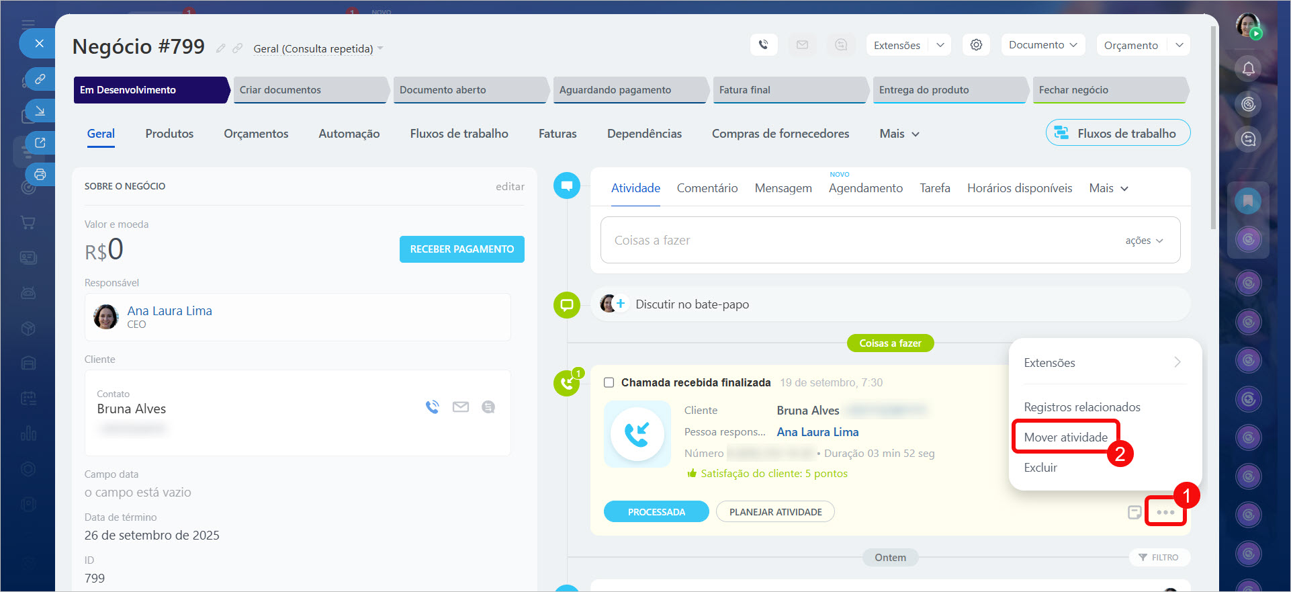The height and width of the screenshot is (592, 1291).
Task: Click the note icon on call activity
Action: tap(1134, 512)
